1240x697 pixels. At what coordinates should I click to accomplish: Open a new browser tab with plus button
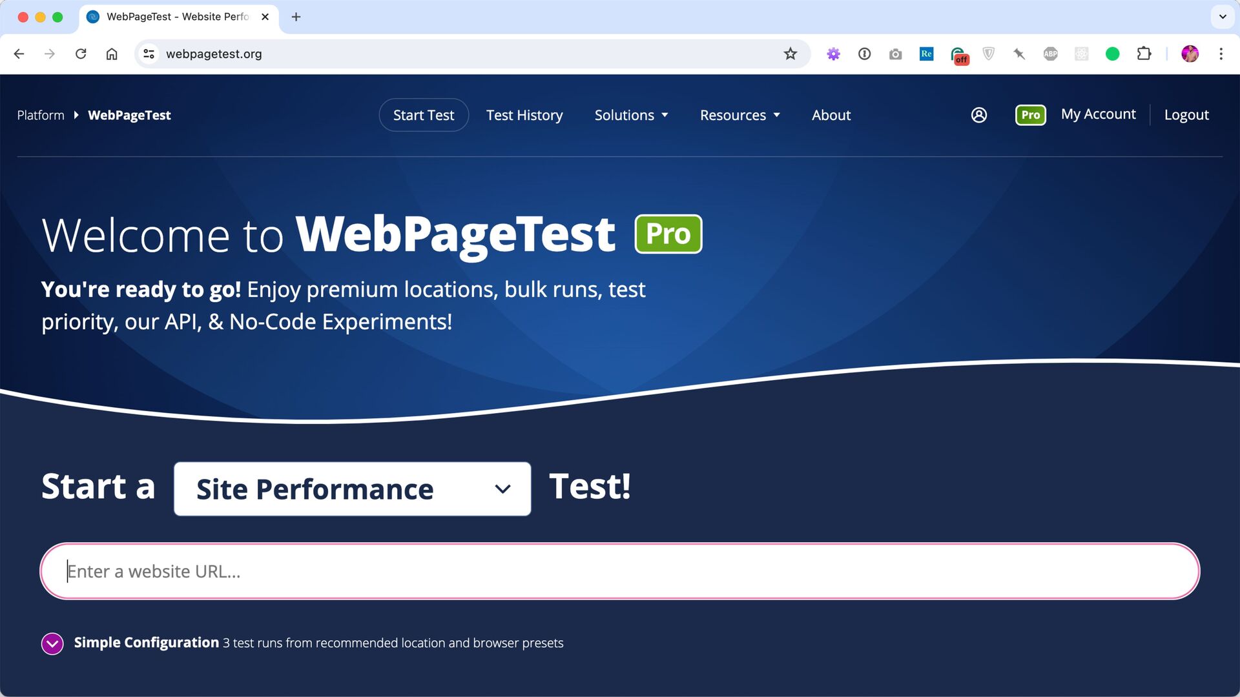tap(296, 17)
